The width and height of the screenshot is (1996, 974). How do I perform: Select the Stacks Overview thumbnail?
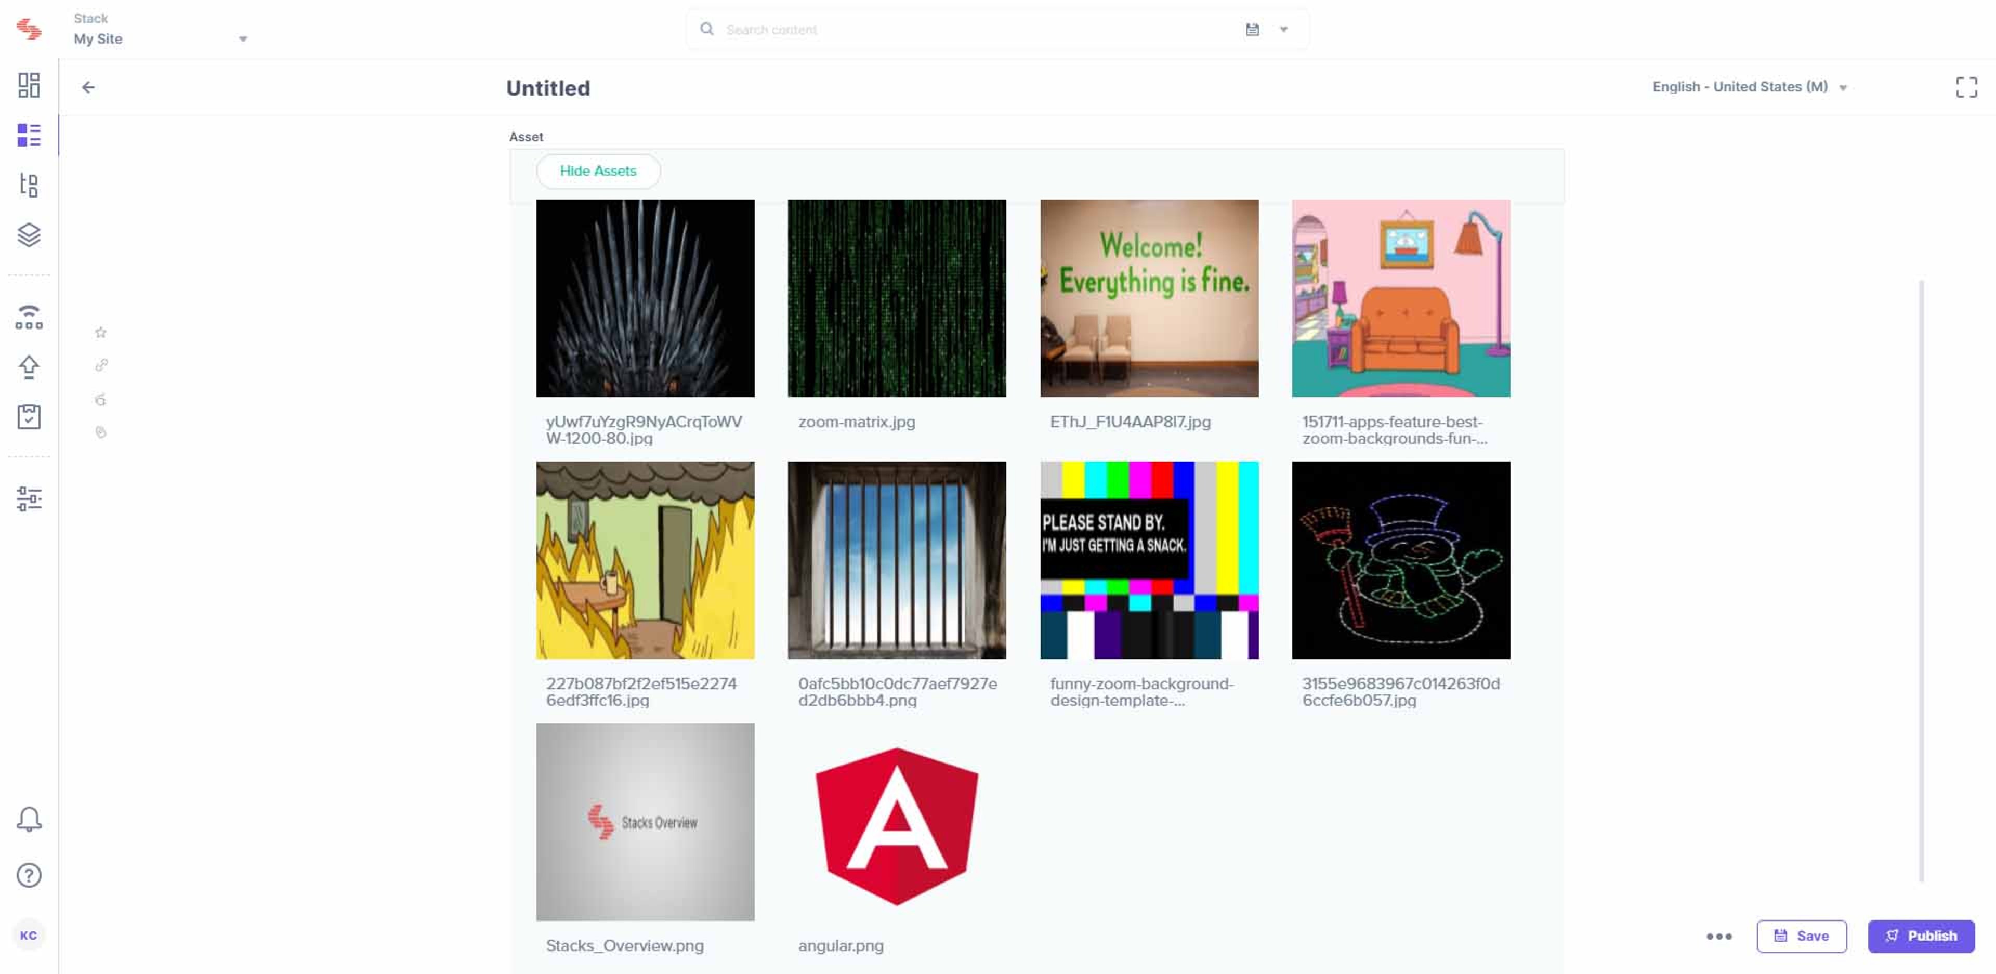(x=645, y=822)
